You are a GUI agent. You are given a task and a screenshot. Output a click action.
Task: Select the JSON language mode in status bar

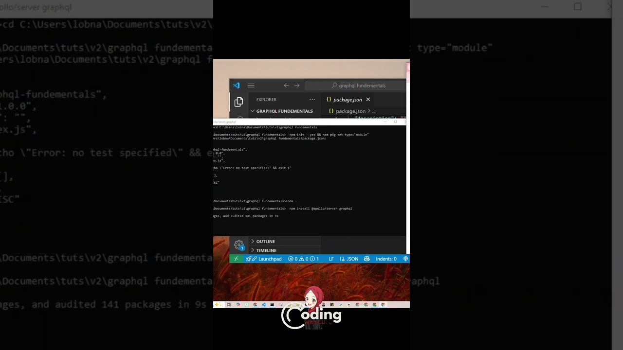(x=349, y=259)
